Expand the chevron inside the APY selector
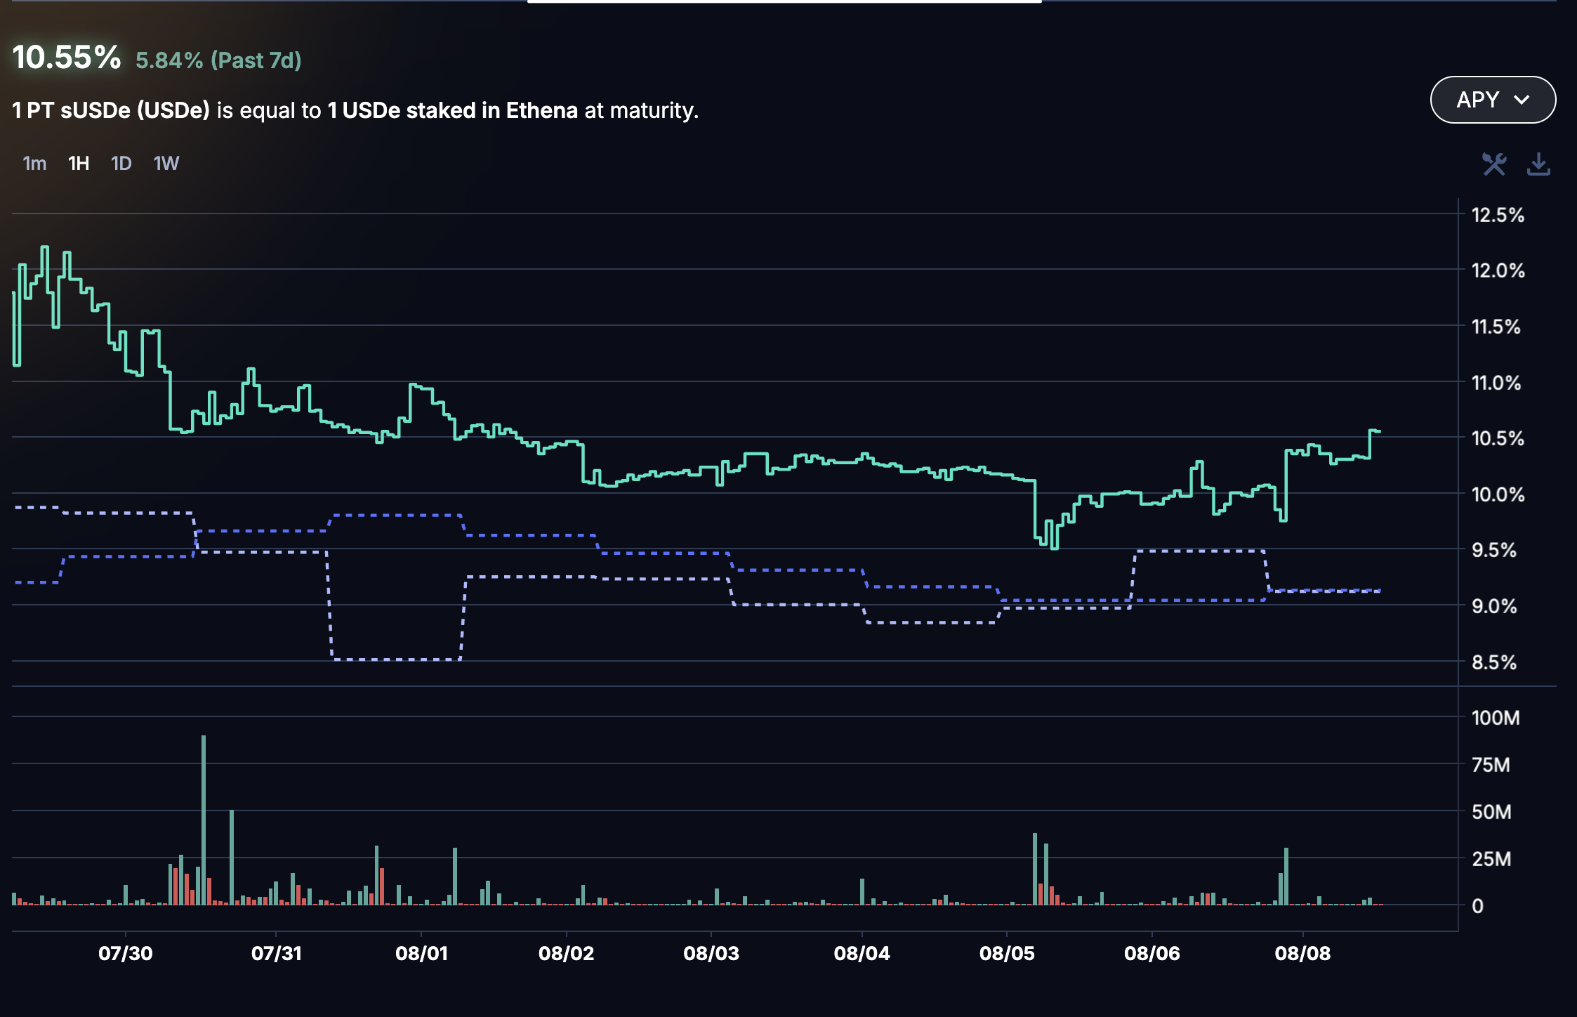The height and width of the screenshot is (1017, 1577). 1522,100
